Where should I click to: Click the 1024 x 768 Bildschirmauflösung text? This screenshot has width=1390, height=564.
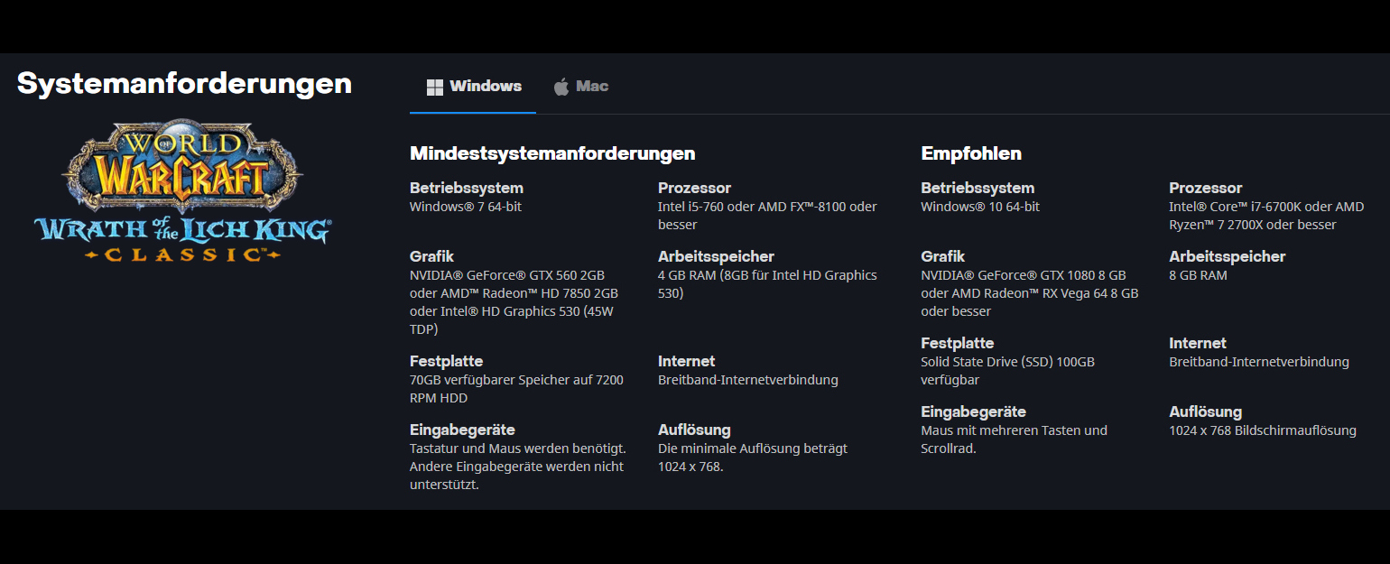(x=1262, y=430)
